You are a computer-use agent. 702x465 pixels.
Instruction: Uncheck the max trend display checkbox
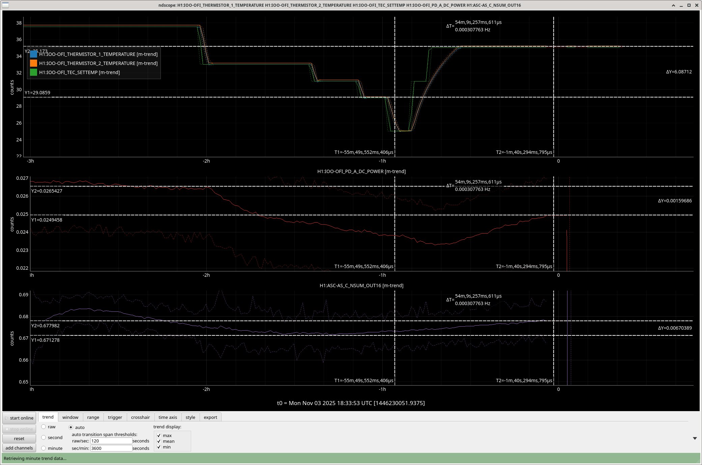point(159,435)
